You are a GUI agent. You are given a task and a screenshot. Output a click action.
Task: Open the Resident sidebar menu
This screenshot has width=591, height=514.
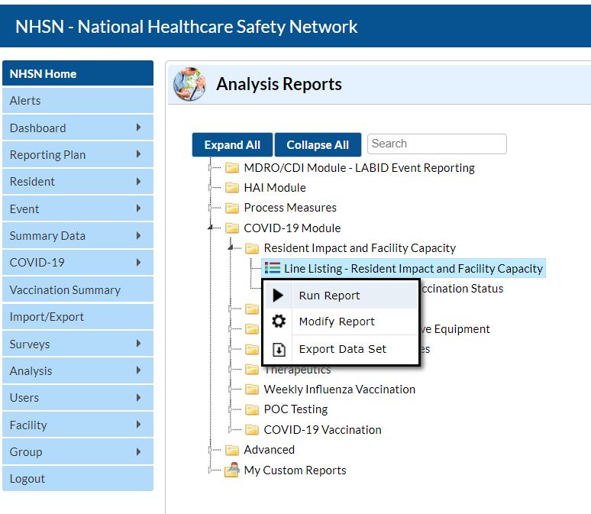[x=78, y=182]
